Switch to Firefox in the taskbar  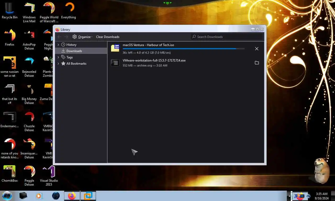click(72, 196)
